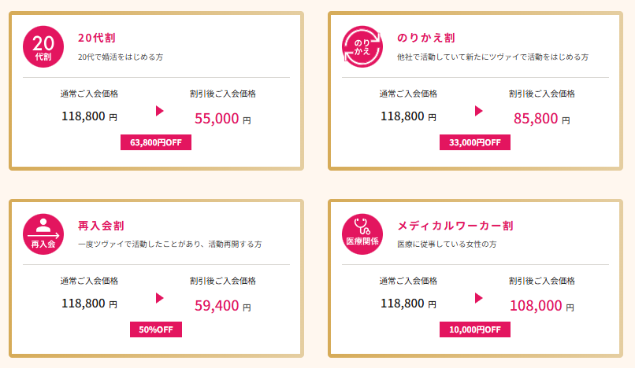Click the 63,800円OFF badge
The height and width of the screenshot is (368, 635).
tap(156, 142)
